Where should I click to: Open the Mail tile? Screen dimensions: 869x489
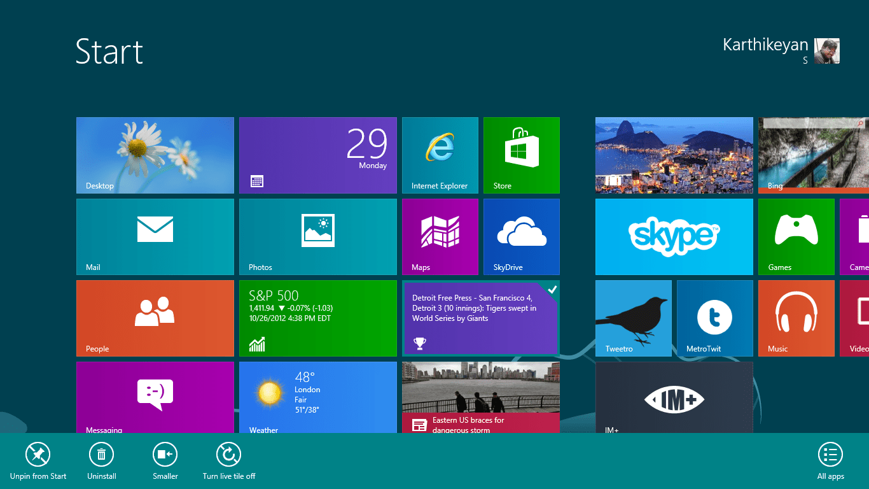pyautogui.click(x=155, y=237)
